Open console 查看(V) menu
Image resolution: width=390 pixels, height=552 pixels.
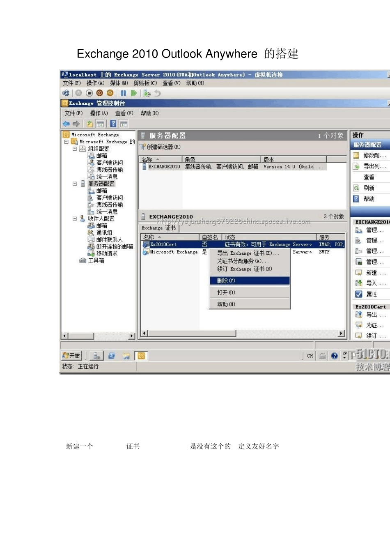[x=124, y=113]
